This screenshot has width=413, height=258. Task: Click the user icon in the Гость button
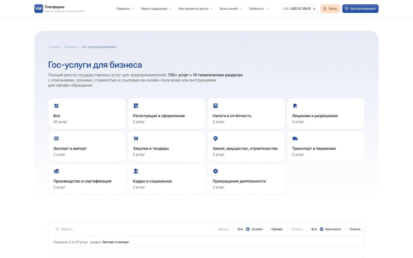point(325,9)
